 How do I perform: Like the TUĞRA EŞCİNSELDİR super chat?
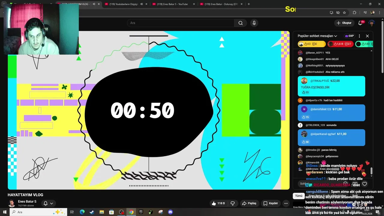coord(305,92)
